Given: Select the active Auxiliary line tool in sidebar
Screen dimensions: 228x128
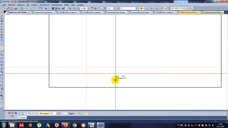Looking at the screenshot, I should pos(2,48).
